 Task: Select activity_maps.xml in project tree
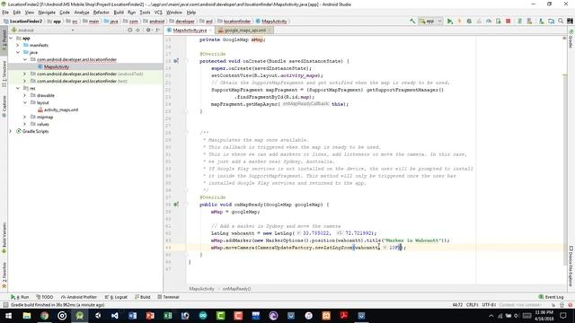tap(61, 109)
